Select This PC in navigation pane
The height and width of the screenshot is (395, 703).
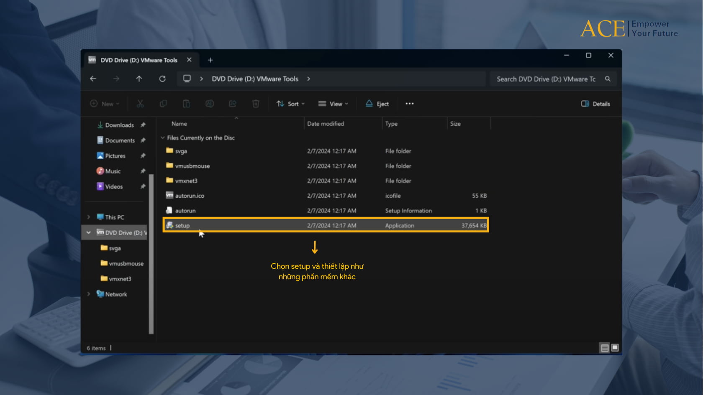(110, 217)
